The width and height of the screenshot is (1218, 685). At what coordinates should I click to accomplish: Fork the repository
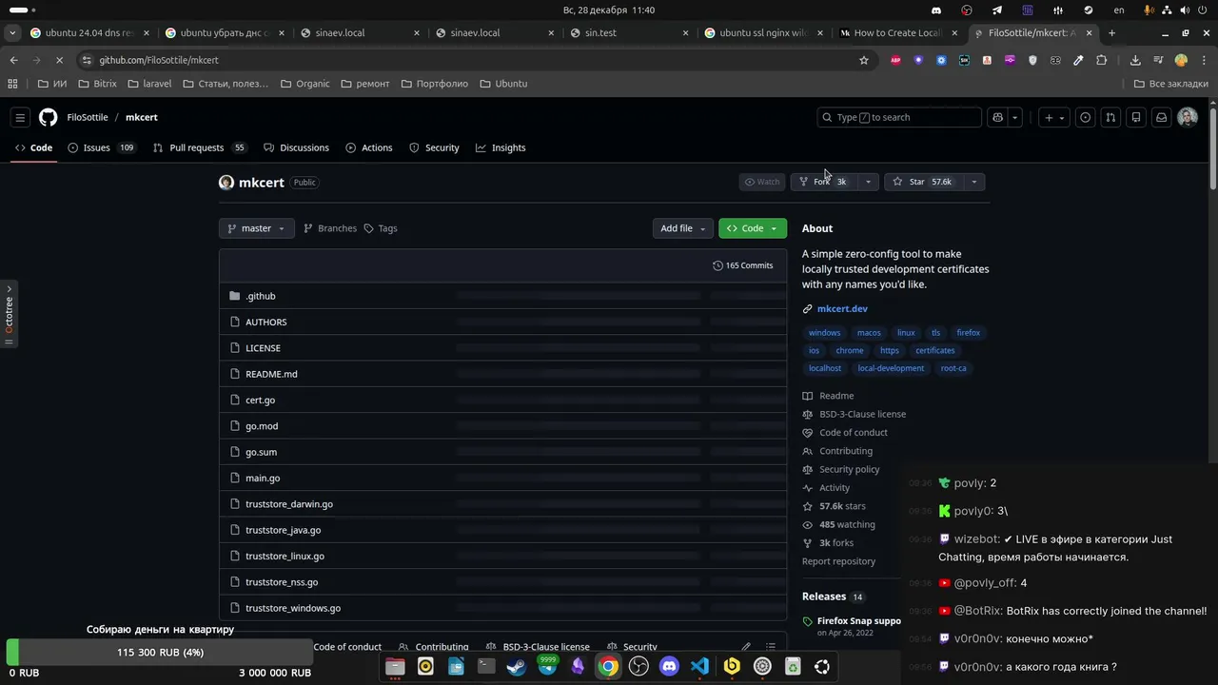tap(823, 182)
